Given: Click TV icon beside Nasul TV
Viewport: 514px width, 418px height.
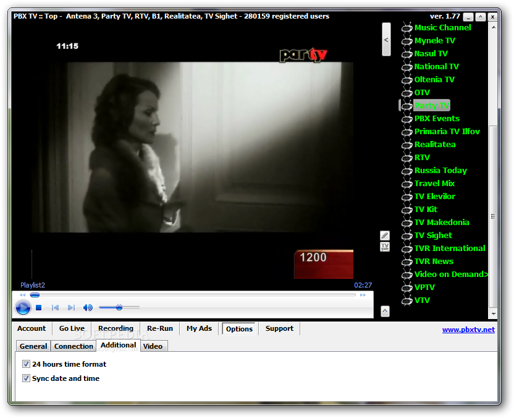Looking at the screenshot, I should point(407,53).
